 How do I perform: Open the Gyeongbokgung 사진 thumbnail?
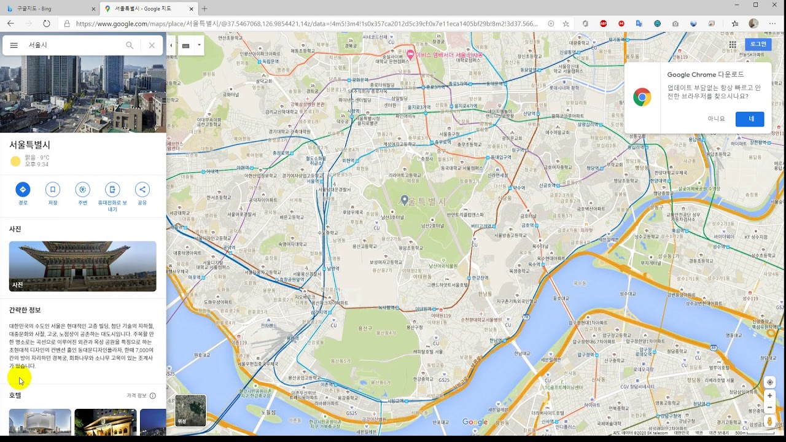pos(82,266)
